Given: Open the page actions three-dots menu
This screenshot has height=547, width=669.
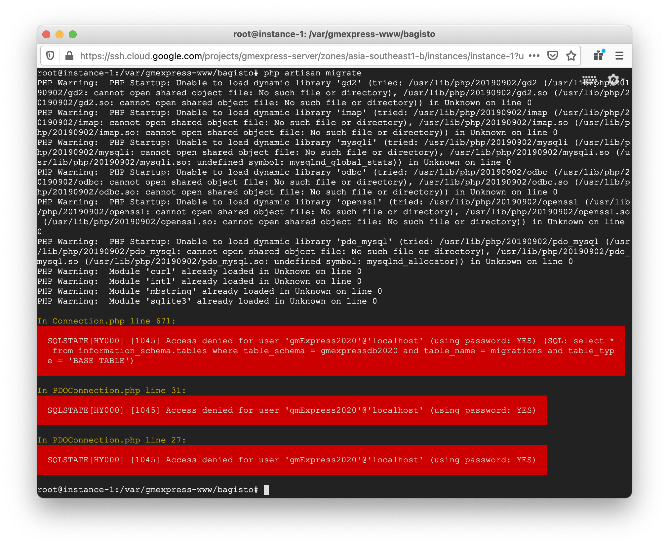Looking at the screenshot, I should [x=534, y=56].
